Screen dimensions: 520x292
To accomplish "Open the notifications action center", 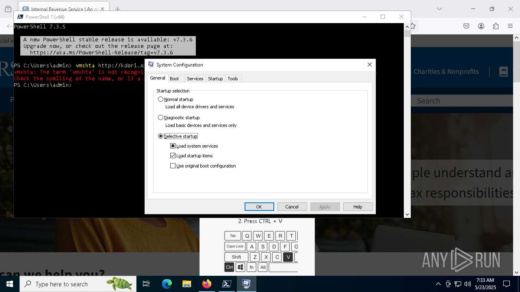I will coord(507,284).
